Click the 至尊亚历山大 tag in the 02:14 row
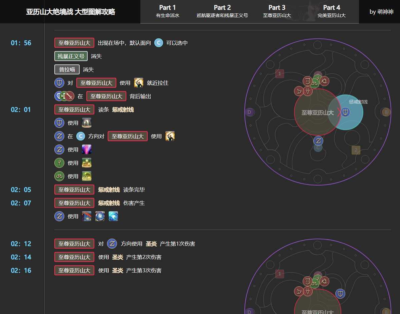Image resolution: width=400 pixels, height=314 pixels. coord(74,257)
